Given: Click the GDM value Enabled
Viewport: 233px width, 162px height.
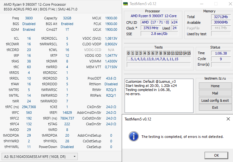Looking at the screenshot, I should coord(29,29).
